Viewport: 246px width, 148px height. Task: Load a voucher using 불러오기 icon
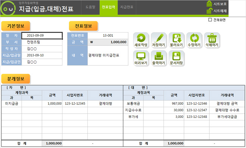pyautogui.click(x=176, y=40)
